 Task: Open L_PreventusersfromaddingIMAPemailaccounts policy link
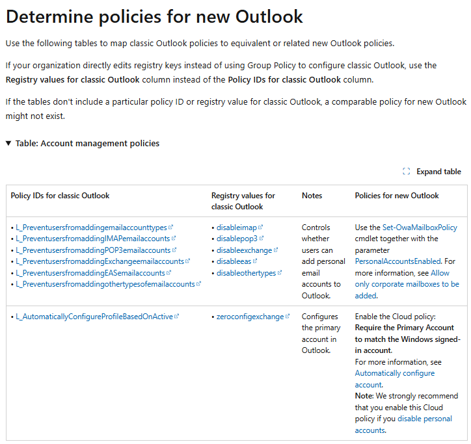tap(93, 239)
